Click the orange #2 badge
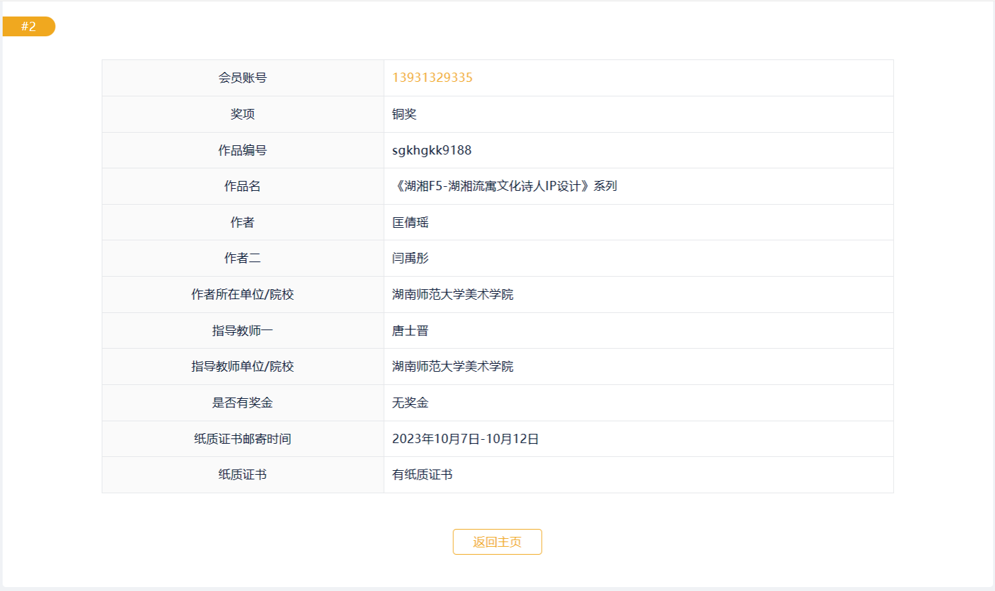The height and width of the screenshot is (591, 995). [29, 26]
